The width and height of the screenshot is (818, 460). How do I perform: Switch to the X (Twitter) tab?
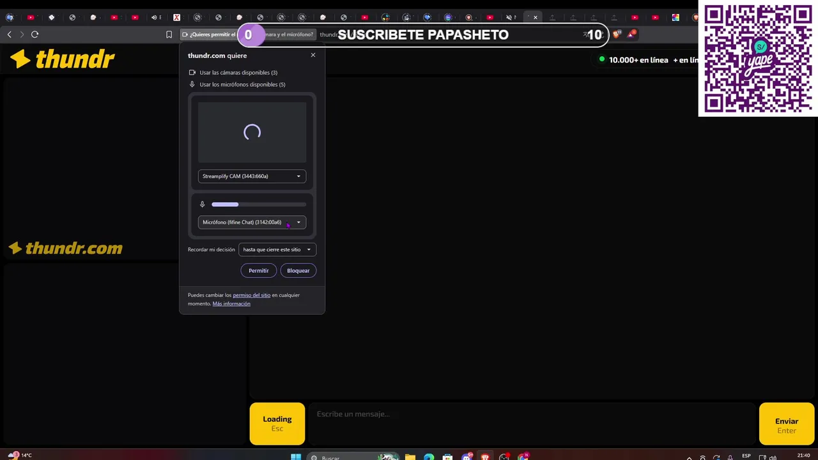pyautogui.click(x=177, y=17)
